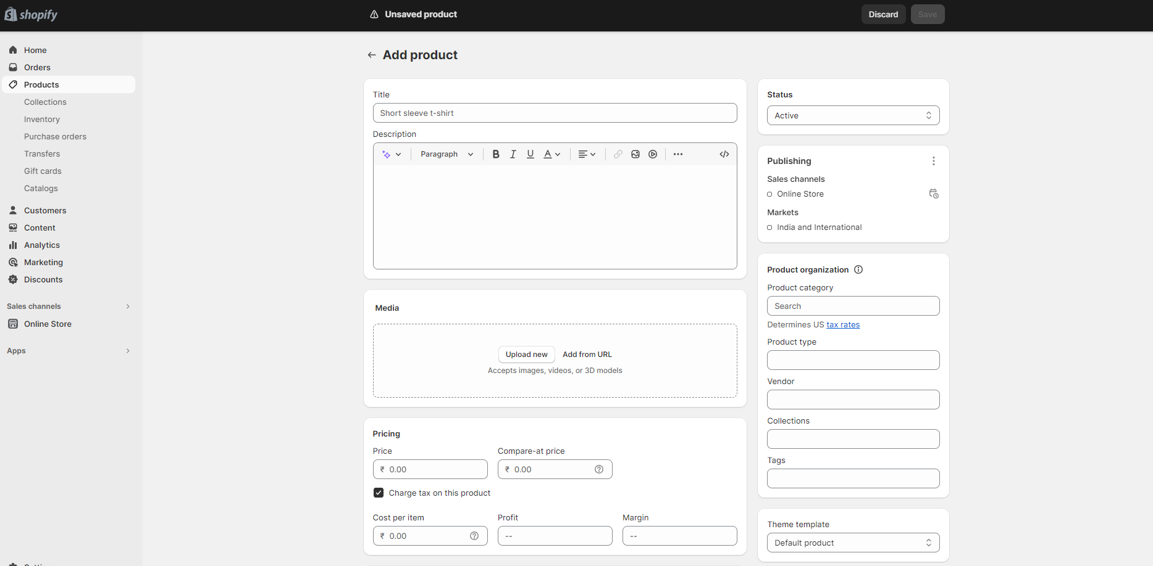Open the tax rates link

tap(843, 324)
